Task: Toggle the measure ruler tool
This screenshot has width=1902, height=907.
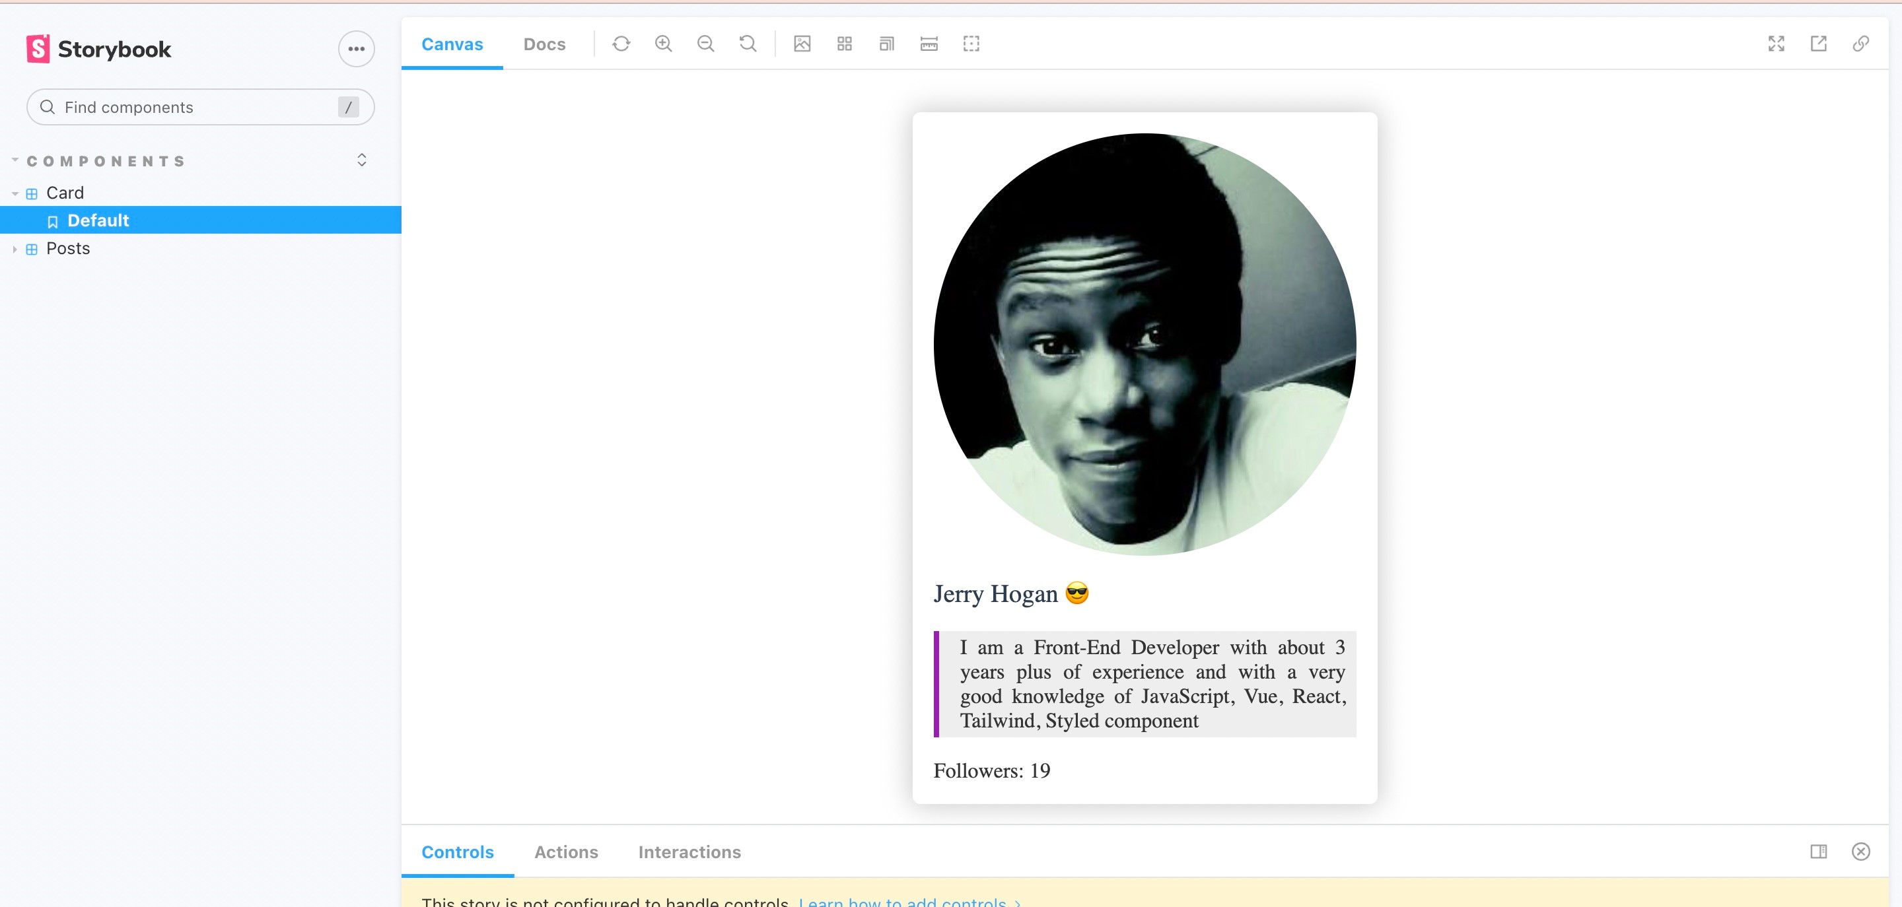Action: 929,44
